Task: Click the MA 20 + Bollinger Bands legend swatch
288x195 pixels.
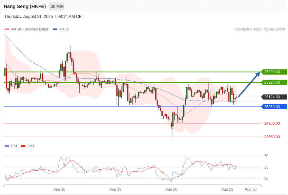Action: (7, 29)
